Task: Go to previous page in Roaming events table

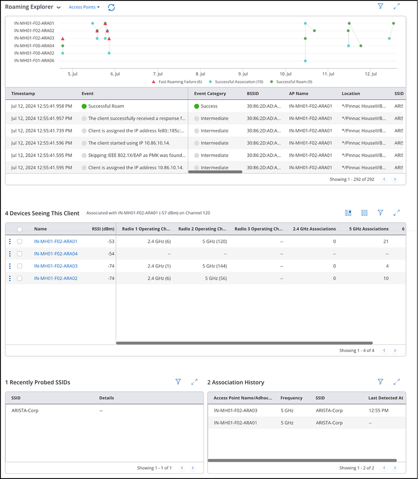Action: coord(384,179)
